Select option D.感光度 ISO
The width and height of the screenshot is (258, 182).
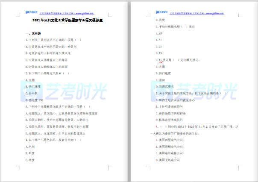34,100
